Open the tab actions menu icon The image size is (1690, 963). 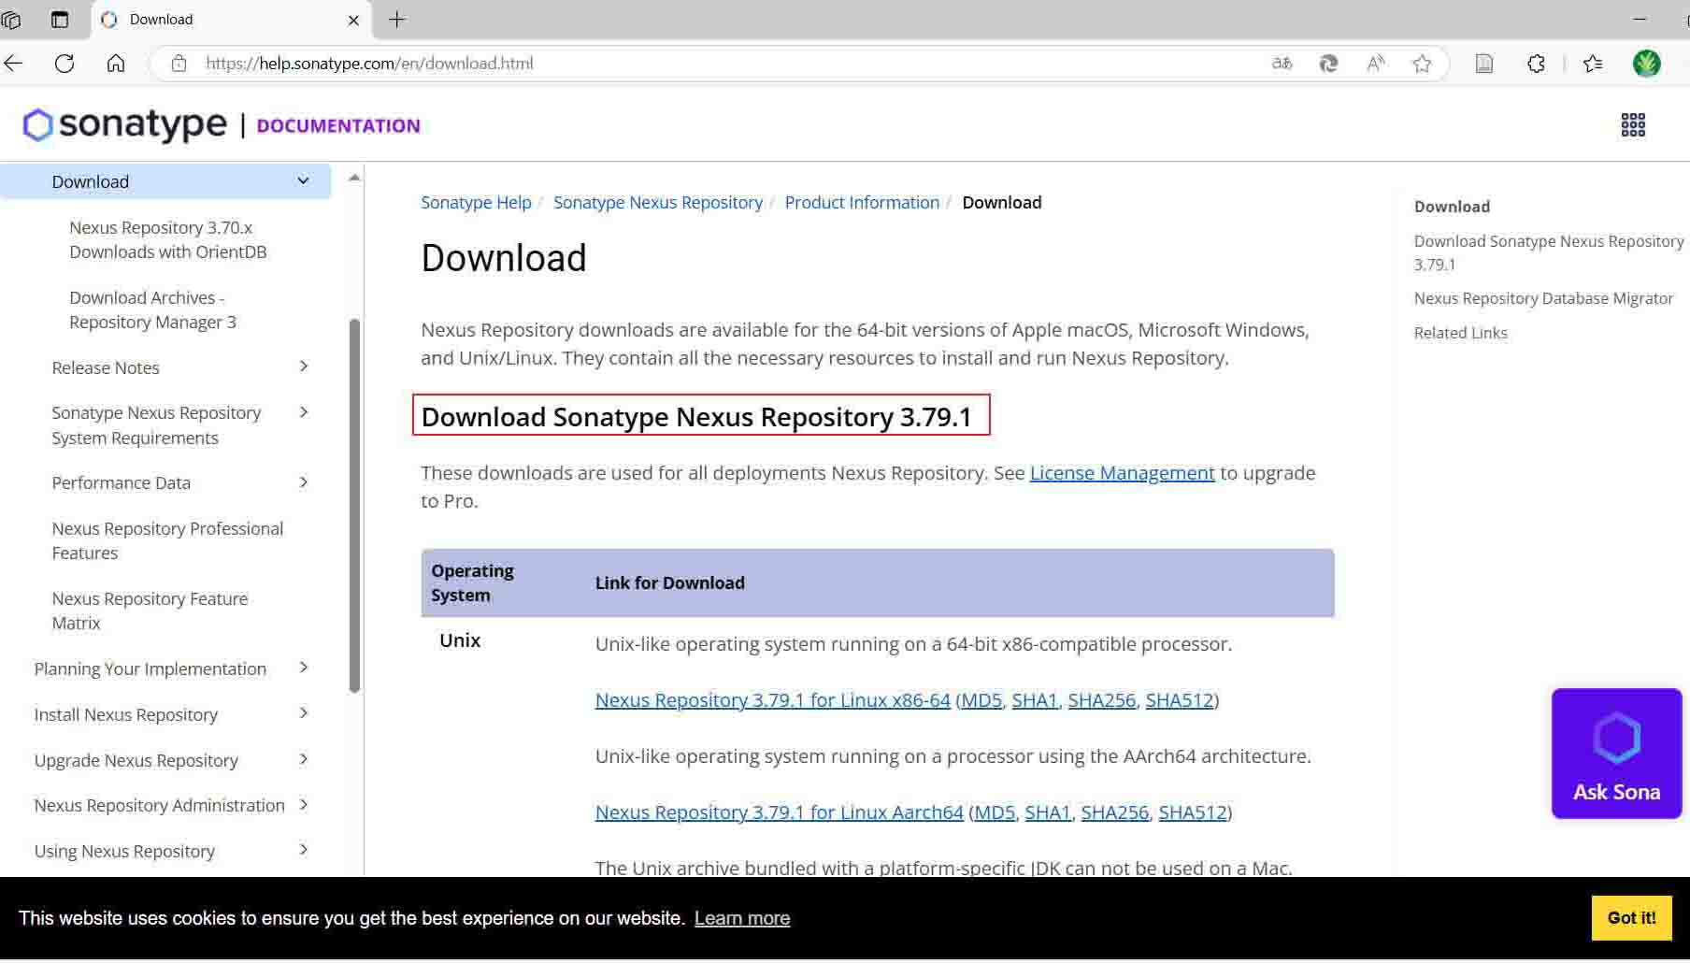pyautogui.click(x=60, y=20)
